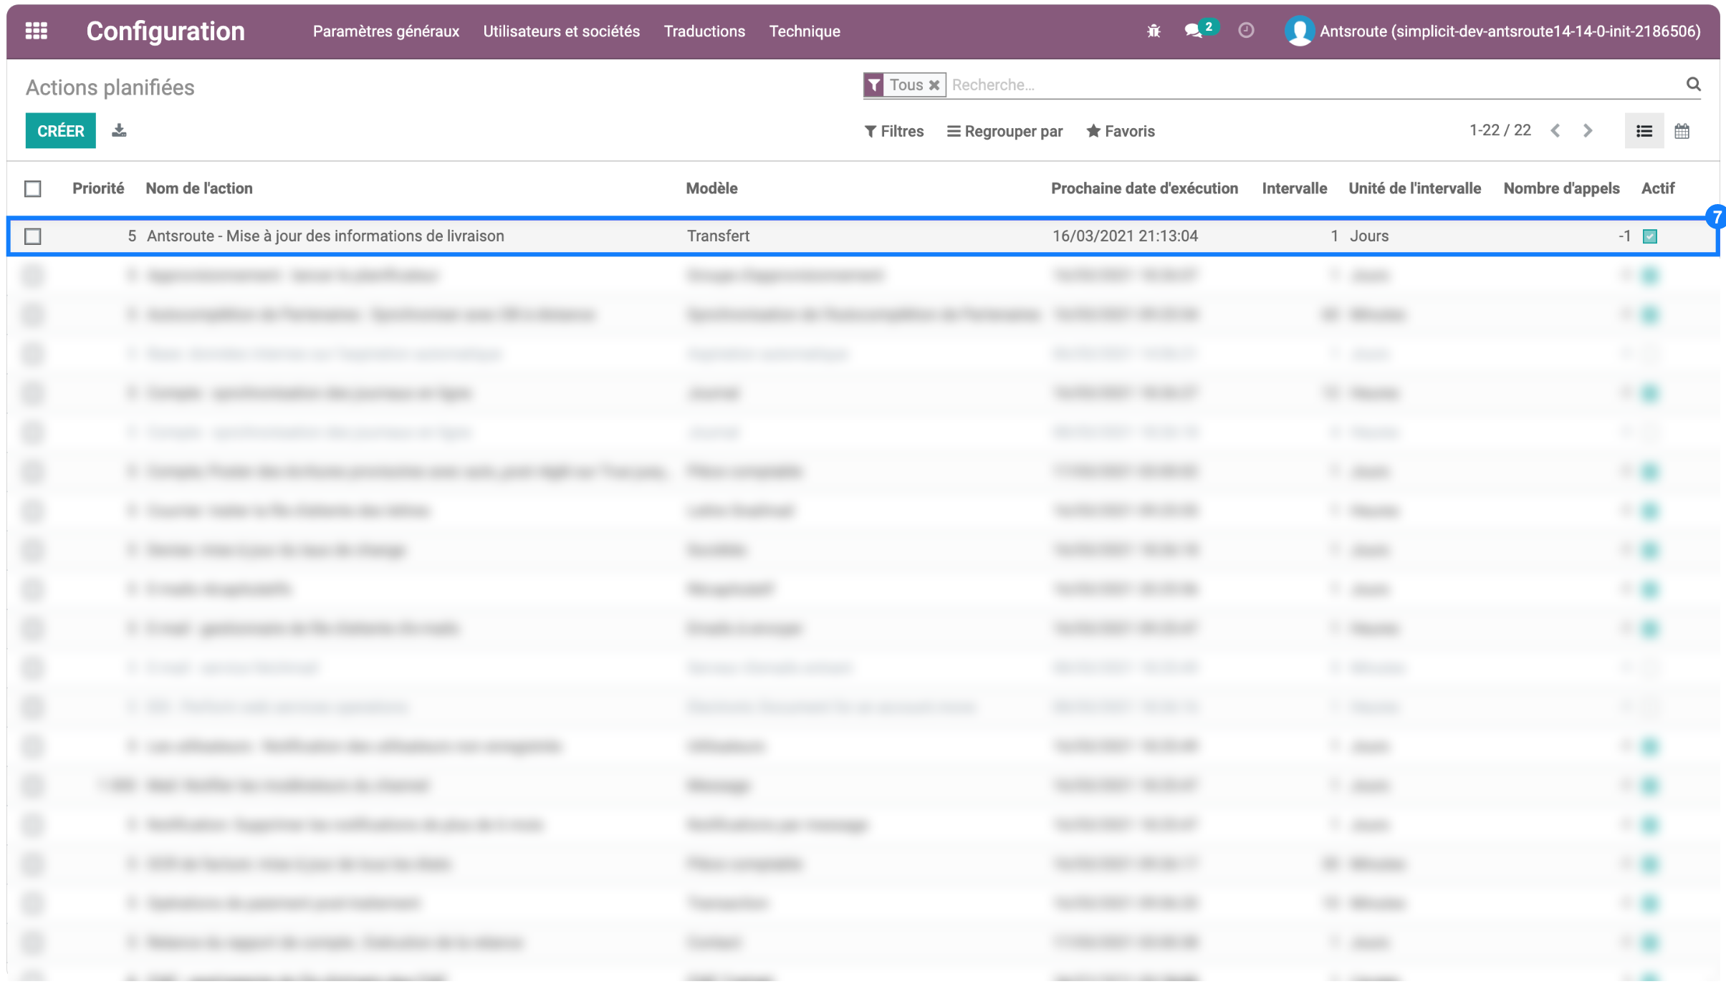This screenshot has width=1726, height=984.
Task: Select the Antsroute livraison row checkbox
Action: pyautogui.click(x=33, y=236)
